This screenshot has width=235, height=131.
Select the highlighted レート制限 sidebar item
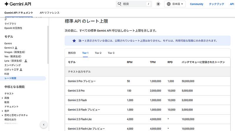pos(23,78)
